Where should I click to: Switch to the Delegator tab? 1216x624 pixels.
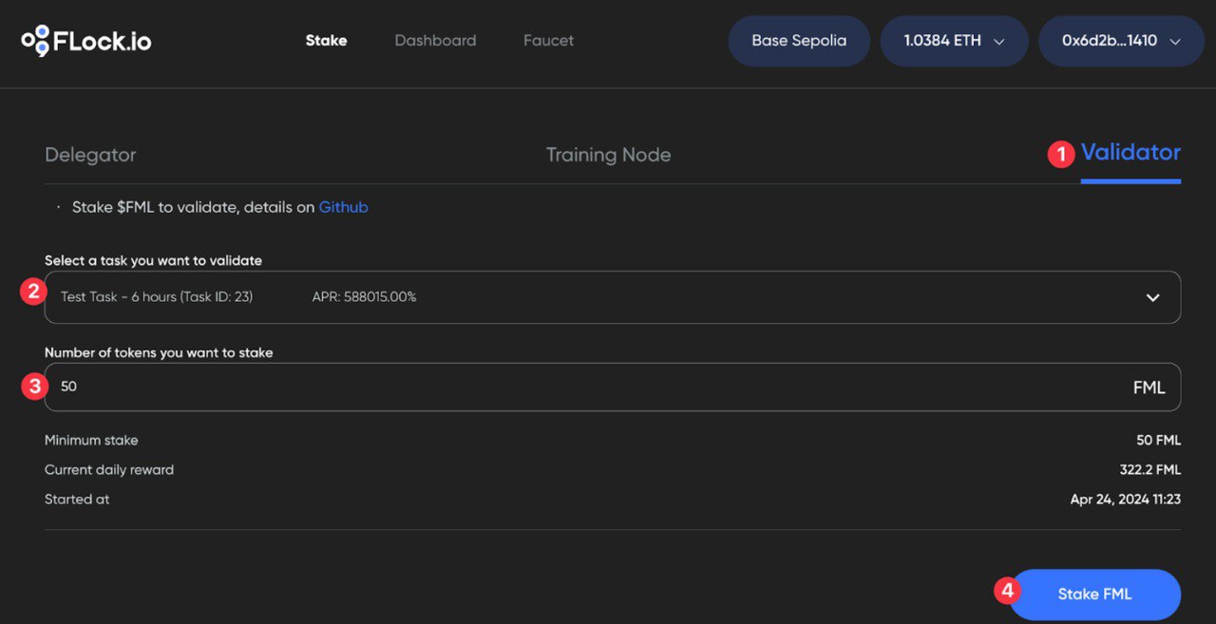[x=90, y=155]
